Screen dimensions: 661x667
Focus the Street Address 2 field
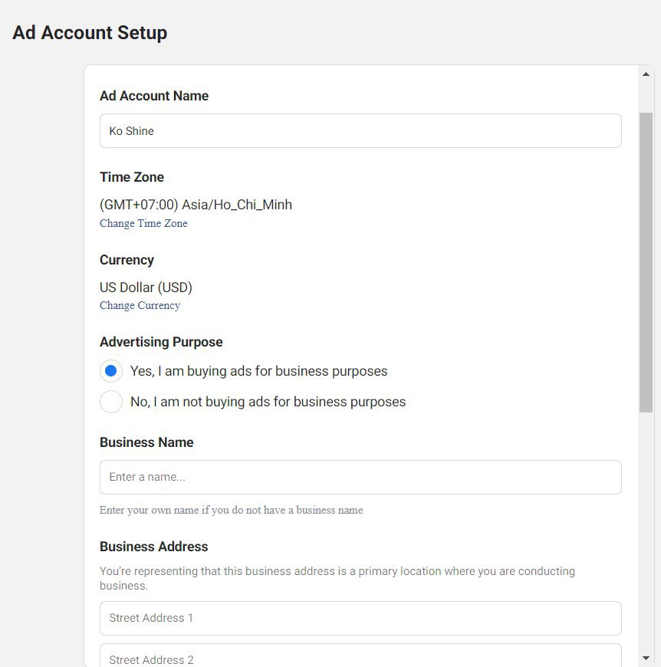360,656
